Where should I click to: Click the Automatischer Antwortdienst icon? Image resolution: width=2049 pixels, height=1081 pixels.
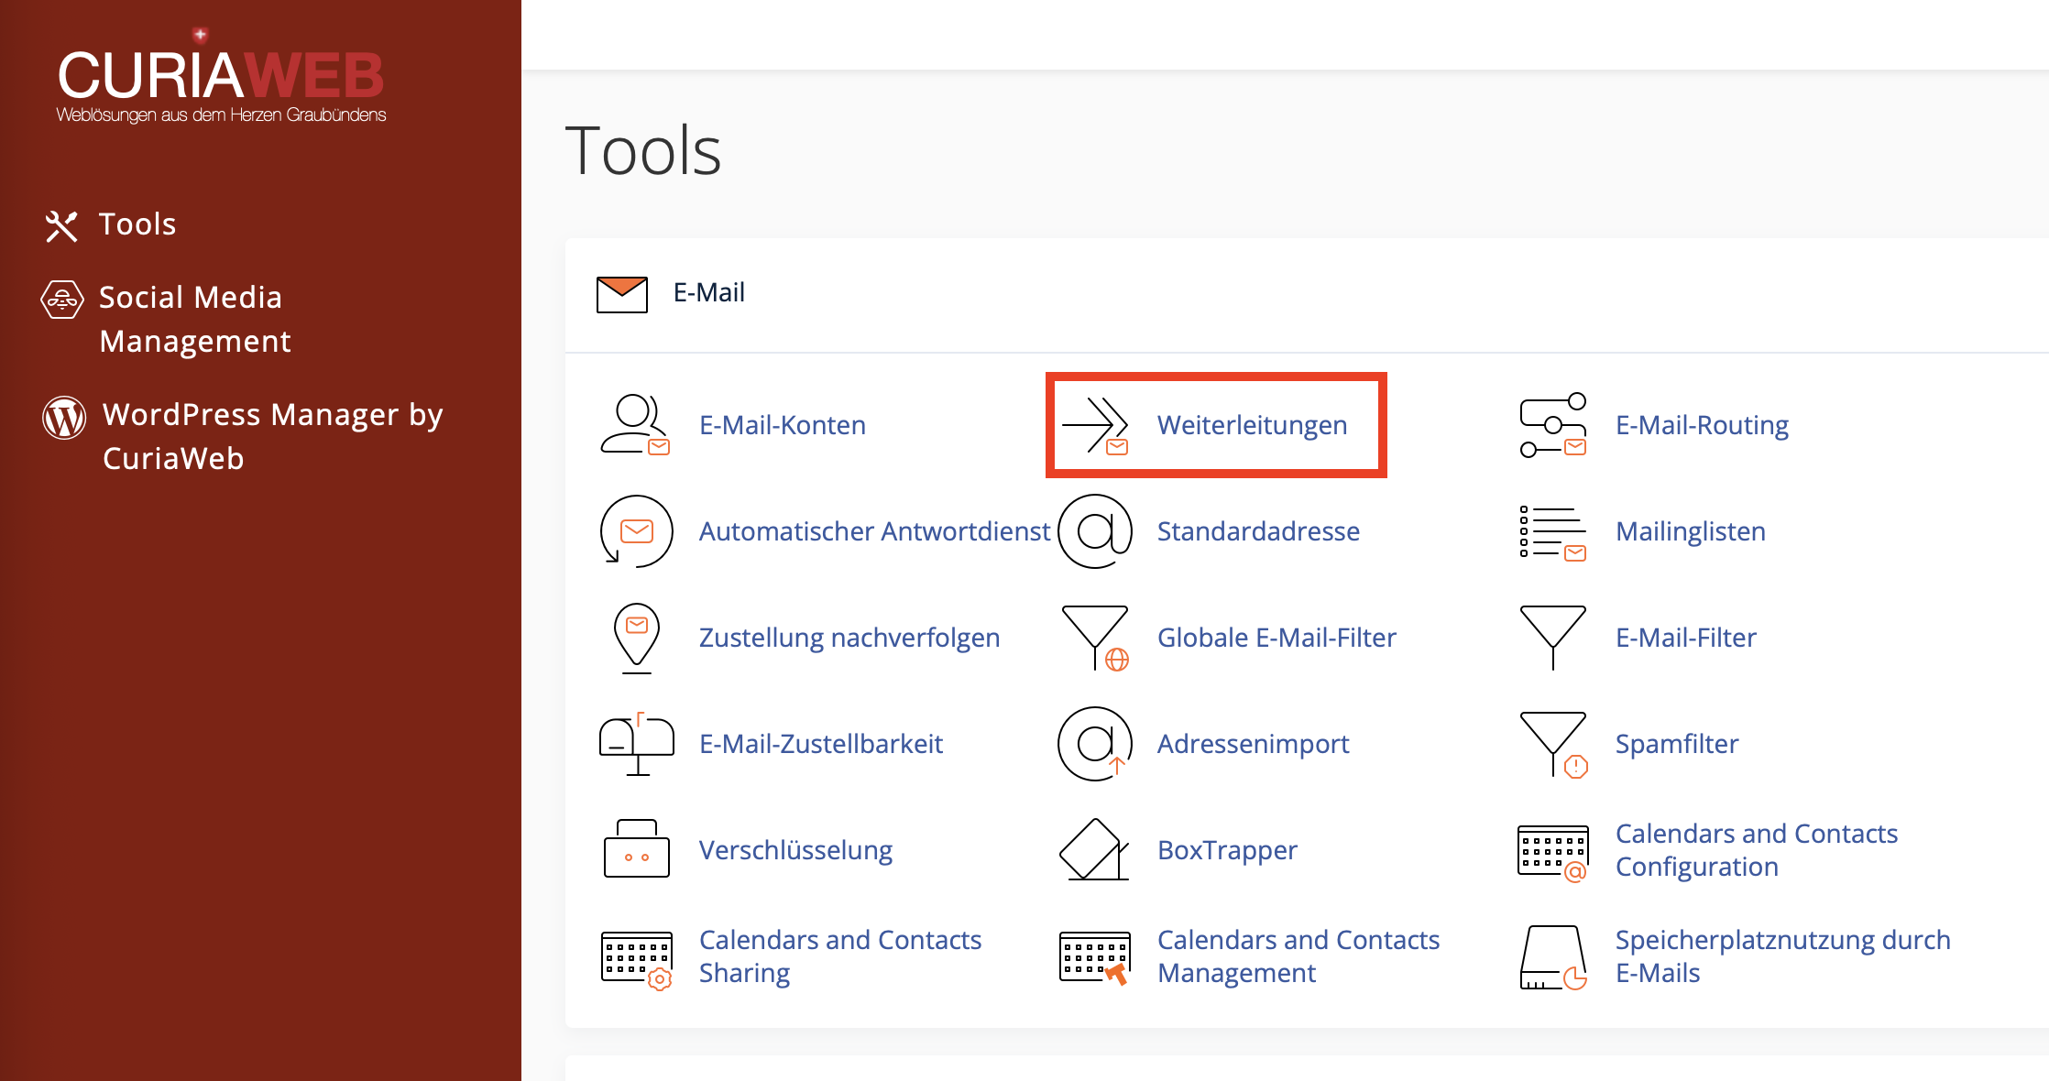(x=636, y=531)
